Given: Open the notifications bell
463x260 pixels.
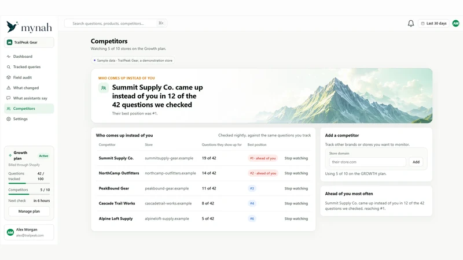Looking at the screenshot, I should tap(411, 23).
